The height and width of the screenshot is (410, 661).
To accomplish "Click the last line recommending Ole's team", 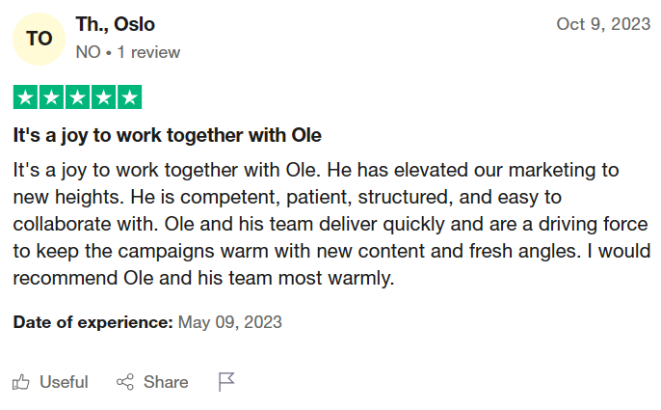I will [x=204, y=280].
